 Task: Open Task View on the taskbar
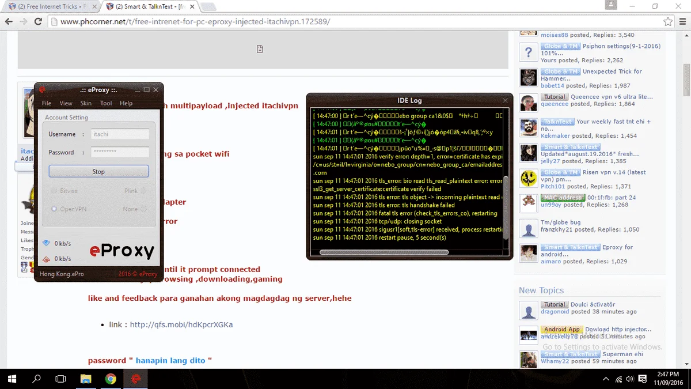60,379
